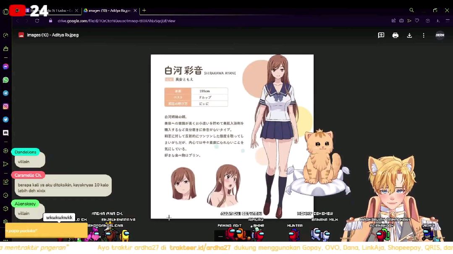Open Telegram in the sidebar
453x254 pixels.
tap(5, 93)
